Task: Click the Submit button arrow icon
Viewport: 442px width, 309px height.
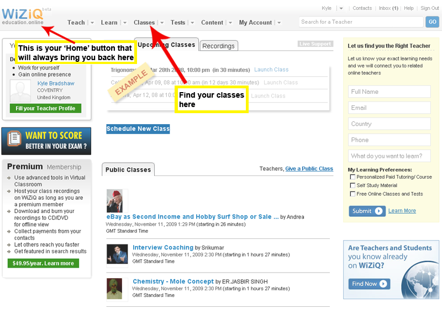Action: [x=378, y=211]
